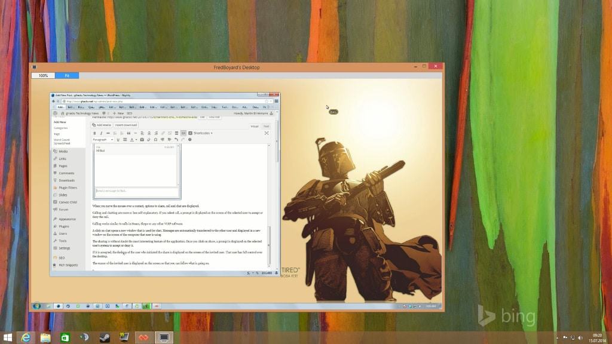The height and width of the screenshot is (344, 612).
Task: Click the Blockquote icon in editor toolbar
Action: (128, 133)
